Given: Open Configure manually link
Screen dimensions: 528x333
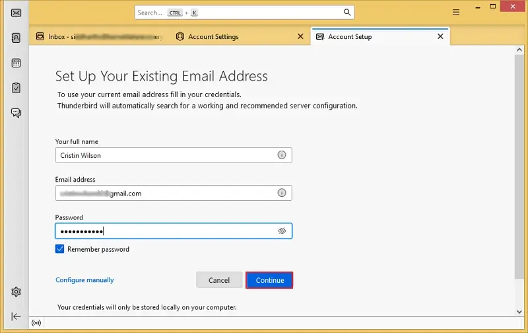Looking at the screenshot, I should pyautogui.click(x=84, y=279).
